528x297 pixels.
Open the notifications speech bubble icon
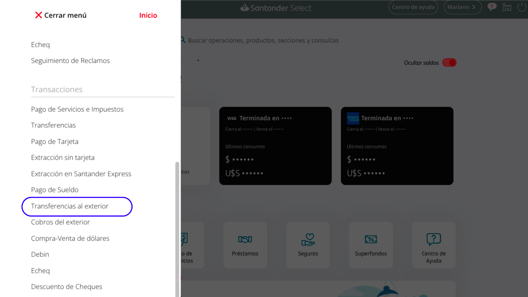point(492,7)
